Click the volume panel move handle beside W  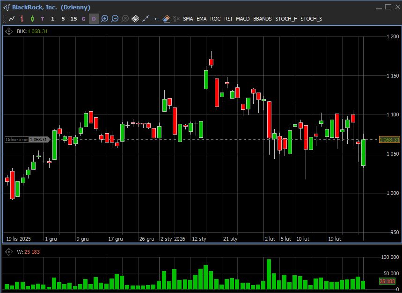9,252
